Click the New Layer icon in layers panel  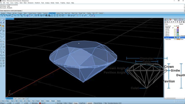[165, 22]
